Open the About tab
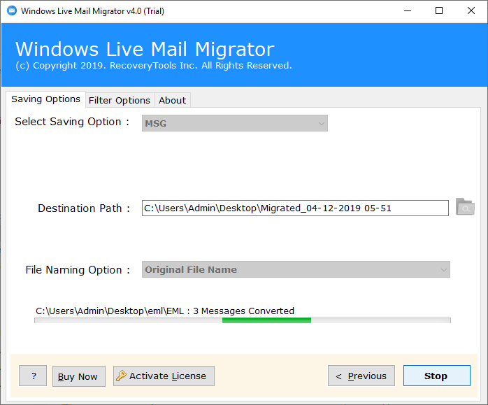Viewport: 488px width, 405px height. [172, 100]
